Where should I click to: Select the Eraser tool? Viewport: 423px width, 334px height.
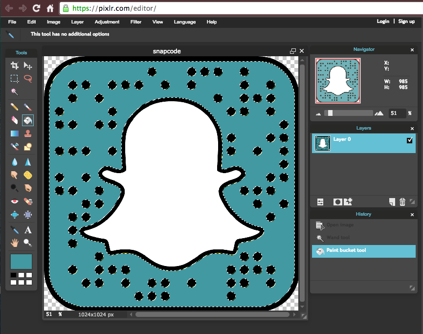click(15, 120)
